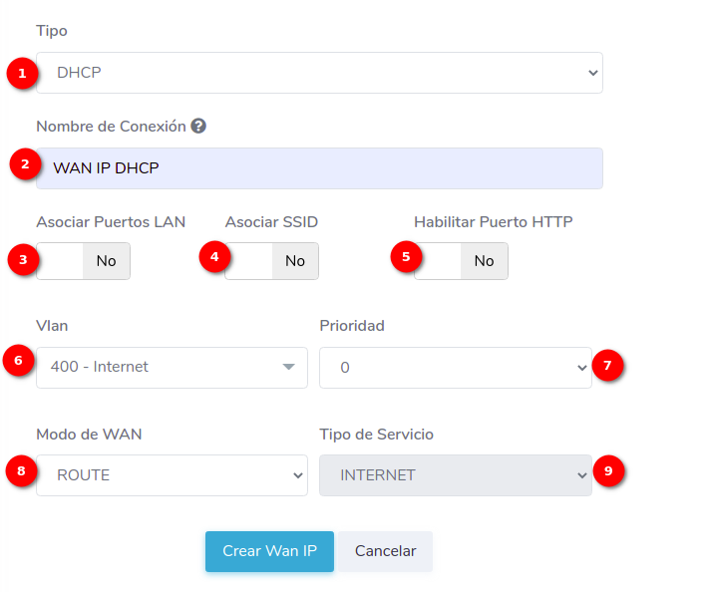
Task: Expand the Vlan dropdown showing 400 - Internet
Action: [172, 368]
